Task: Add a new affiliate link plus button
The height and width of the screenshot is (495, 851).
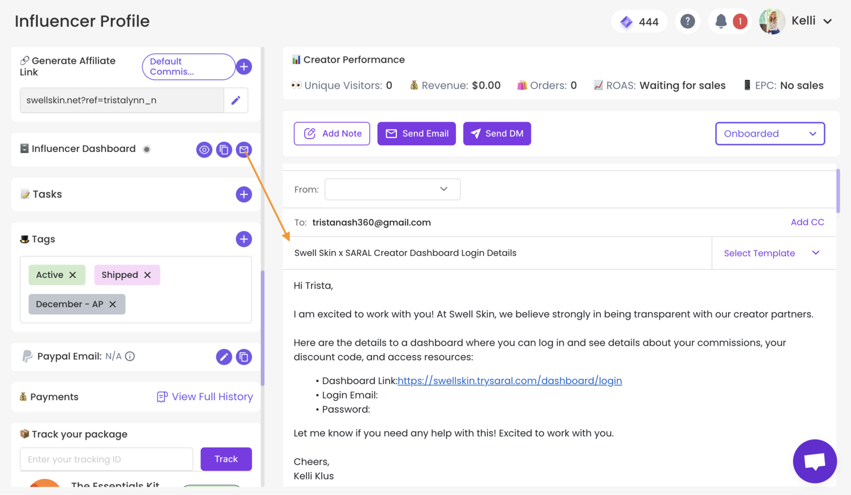Action: (244, 67)
